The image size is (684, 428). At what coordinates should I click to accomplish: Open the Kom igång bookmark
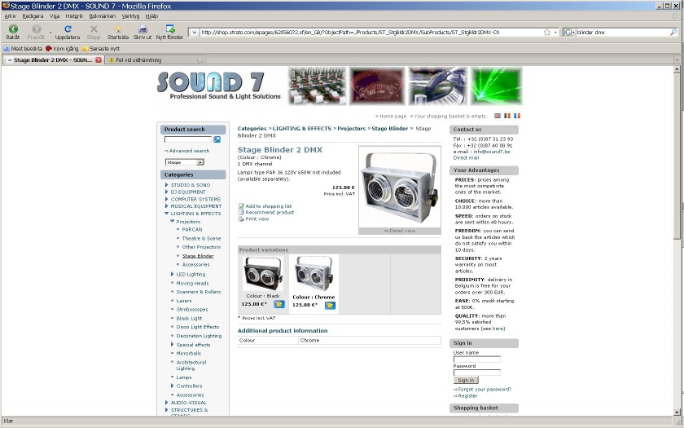click(x=62, y=48)
